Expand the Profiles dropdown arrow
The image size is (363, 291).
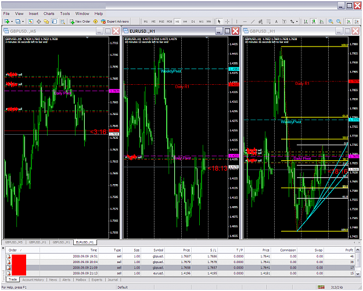[23, 21]
